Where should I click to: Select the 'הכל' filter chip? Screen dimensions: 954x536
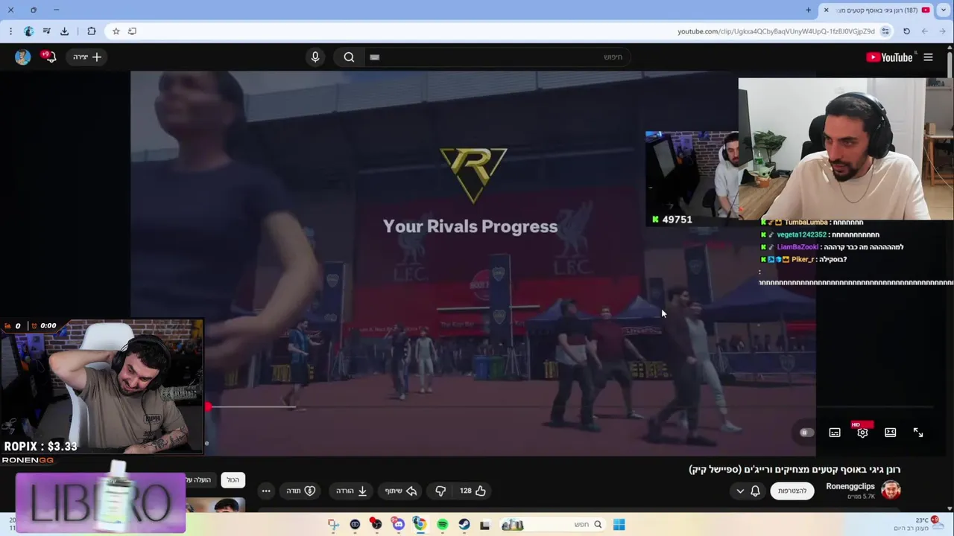coord(233,480)
